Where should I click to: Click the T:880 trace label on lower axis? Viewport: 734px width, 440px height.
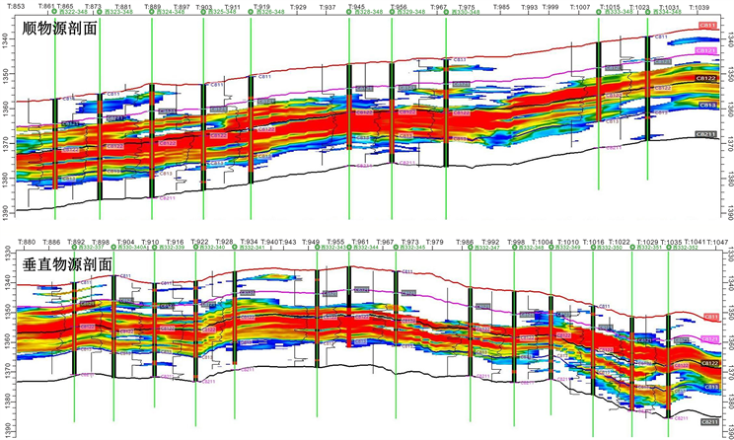point(28,241)
